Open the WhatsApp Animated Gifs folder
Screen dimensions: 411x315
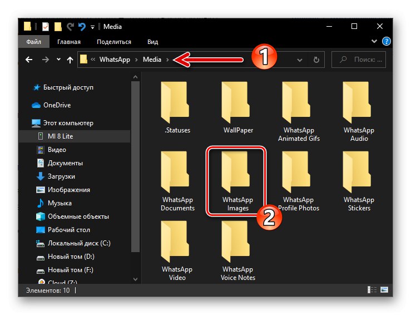coord(299,112)
